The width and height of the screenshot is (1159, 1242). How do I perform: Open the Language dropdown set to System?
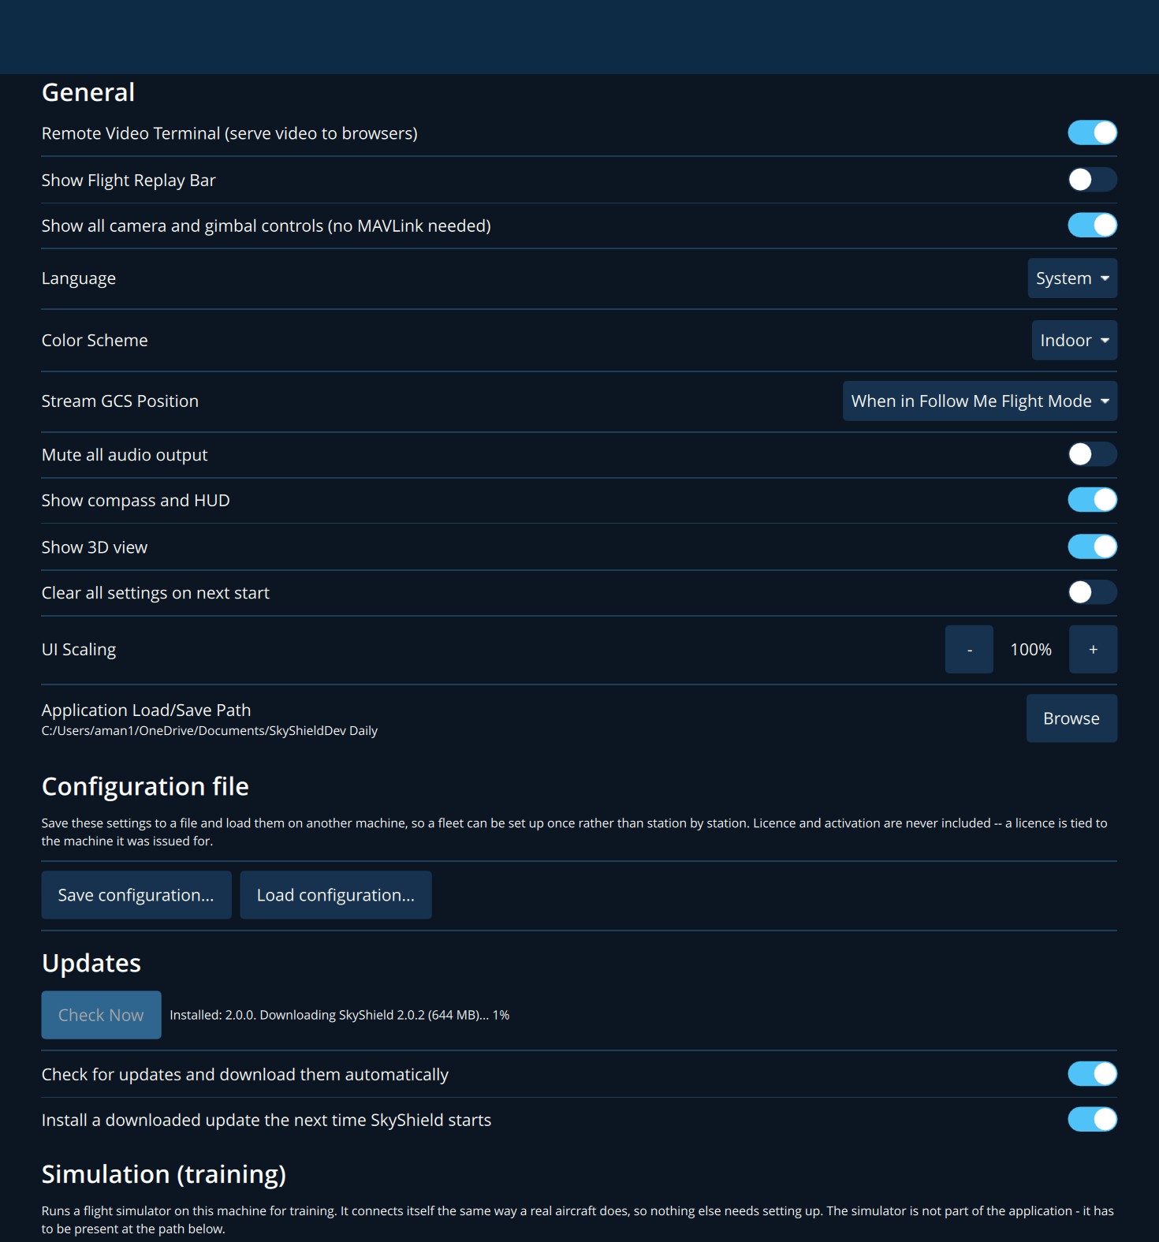pyautogui.click(x=1072, y=278)
